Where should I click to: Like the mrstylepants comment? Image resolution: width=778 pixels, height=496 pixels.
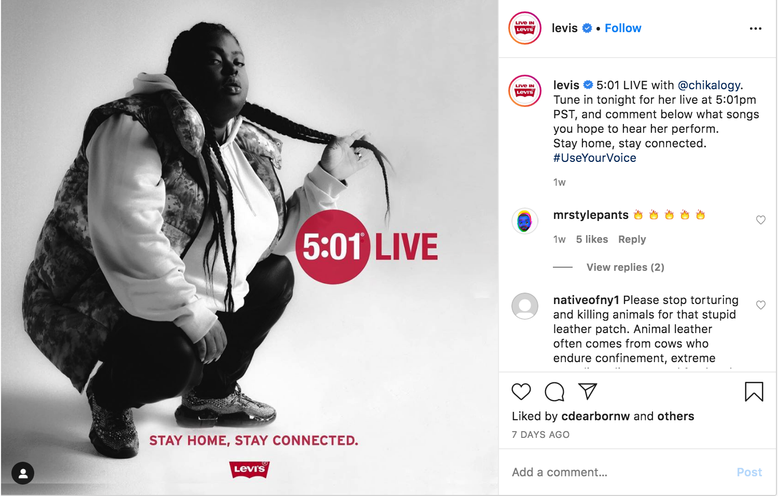761,220
